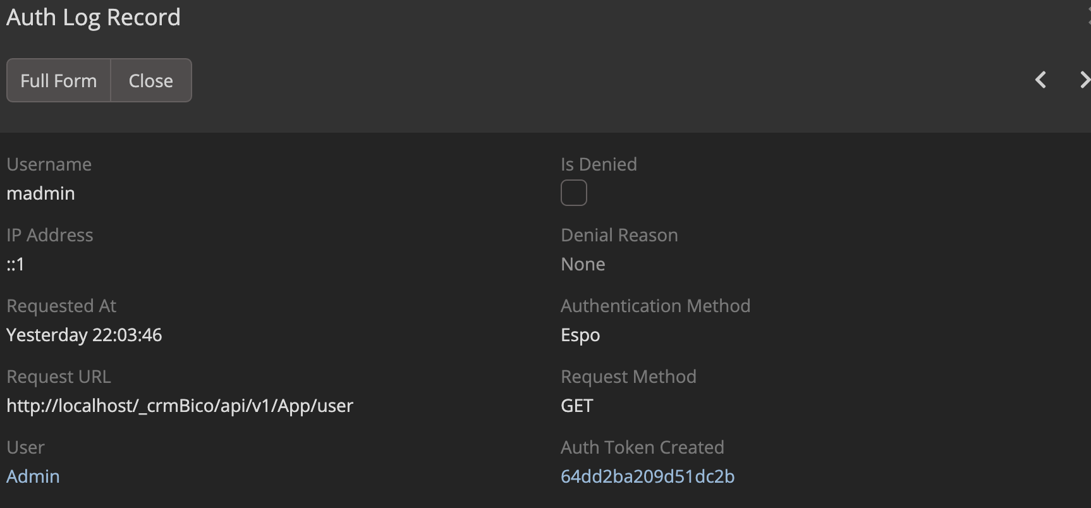Click the Request Method value GET

click(x=576, y=405)
